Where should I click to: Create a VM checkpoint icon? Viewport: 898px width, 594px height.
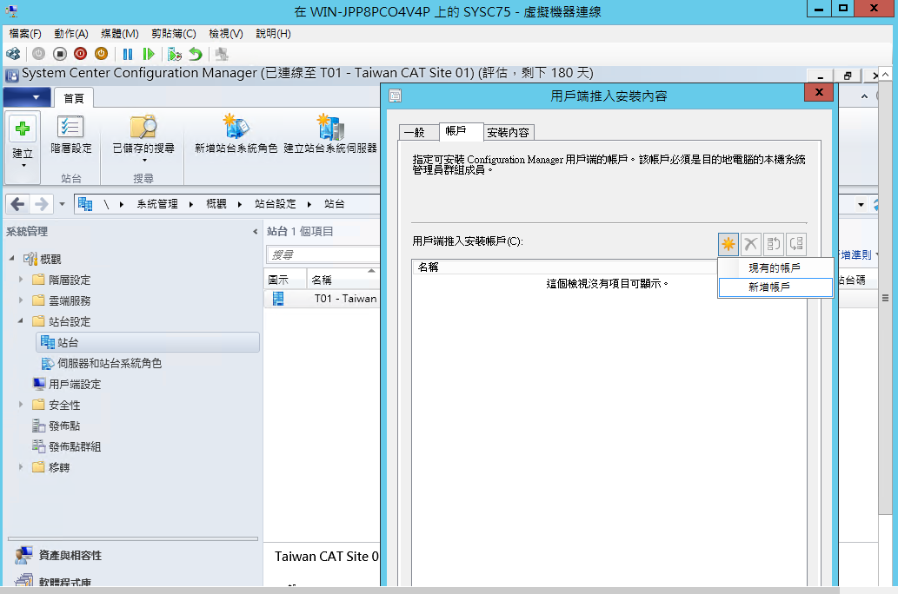point(175,54)
